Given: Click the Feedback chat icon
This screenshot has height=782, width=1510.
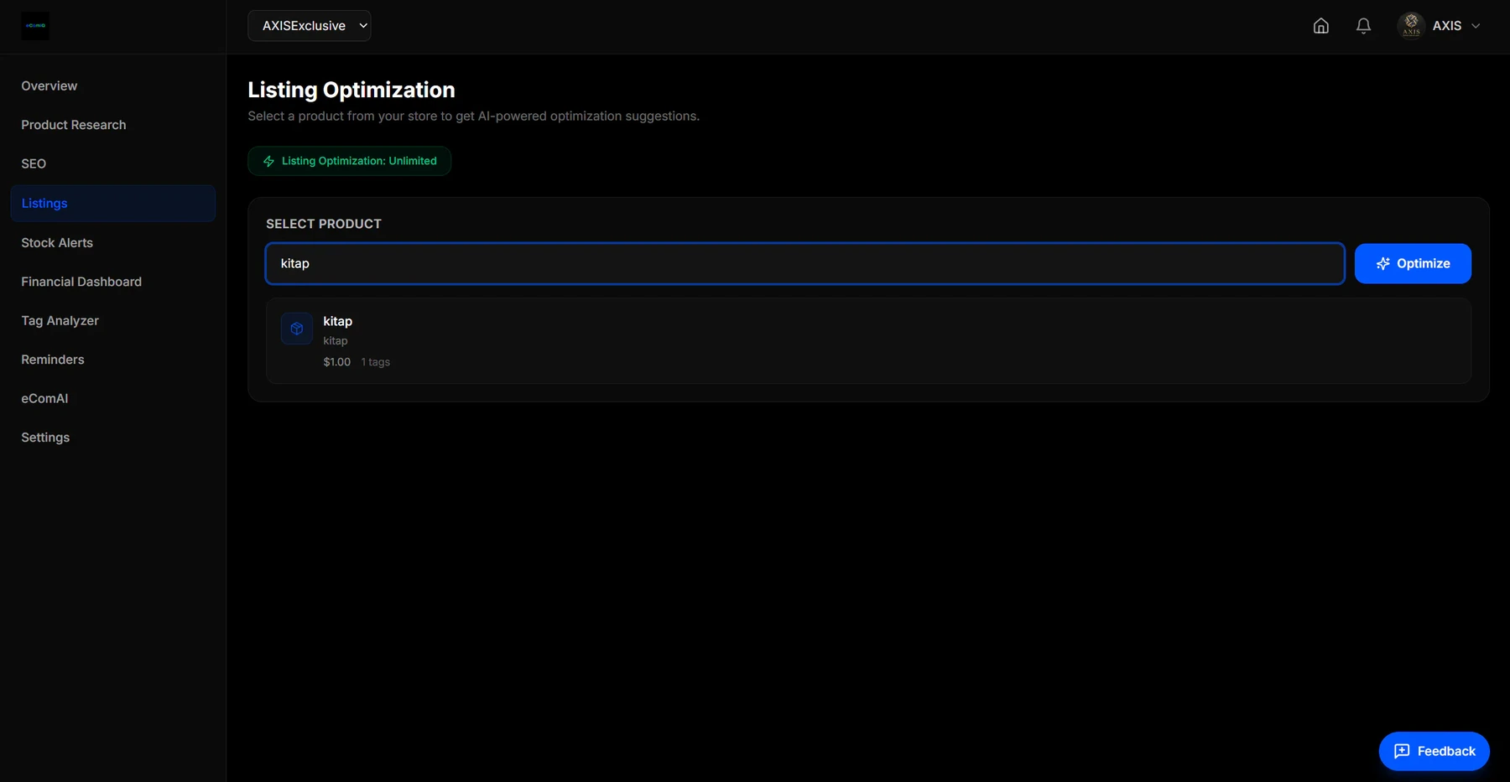Looking at the screenshot, I should pyautogui.click(x=1402, y=751).
